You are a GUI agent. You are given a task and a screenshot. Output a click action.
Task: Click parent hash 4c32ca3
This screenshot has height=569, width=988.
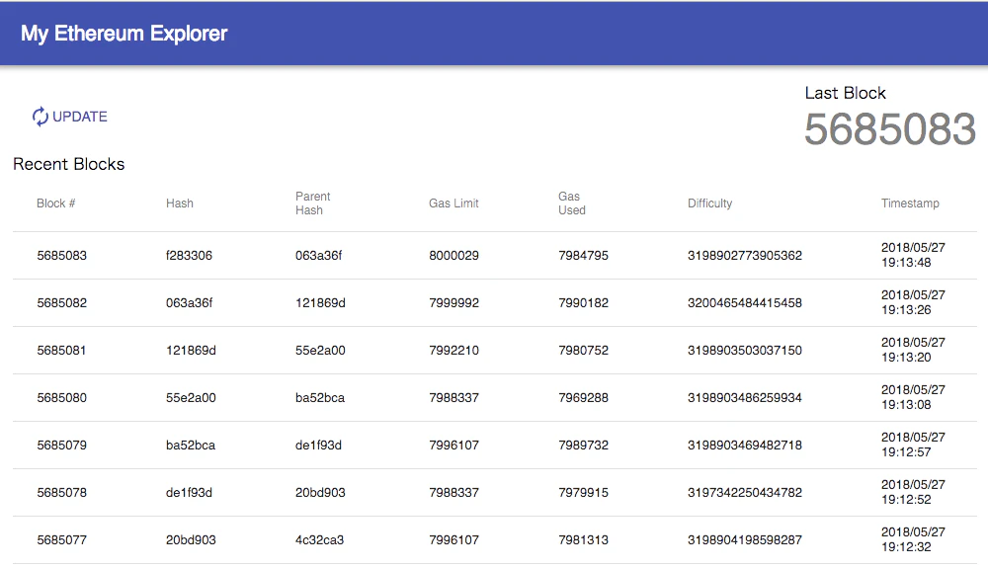(319, 539)
